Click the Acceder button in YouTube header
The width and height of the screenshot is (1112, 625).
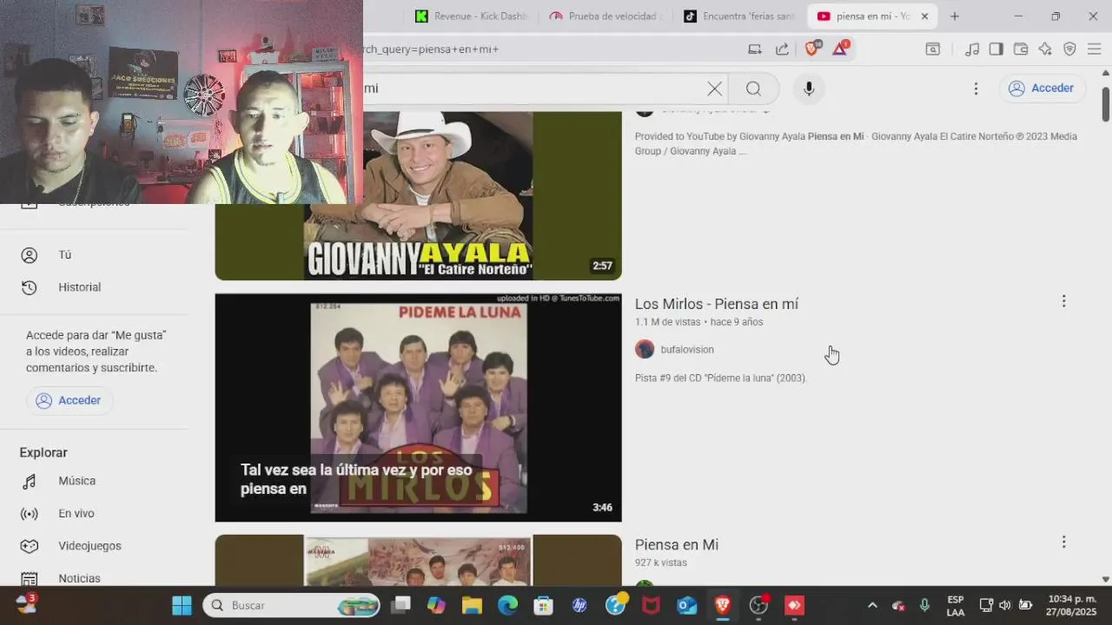(x=1042, y=89)
